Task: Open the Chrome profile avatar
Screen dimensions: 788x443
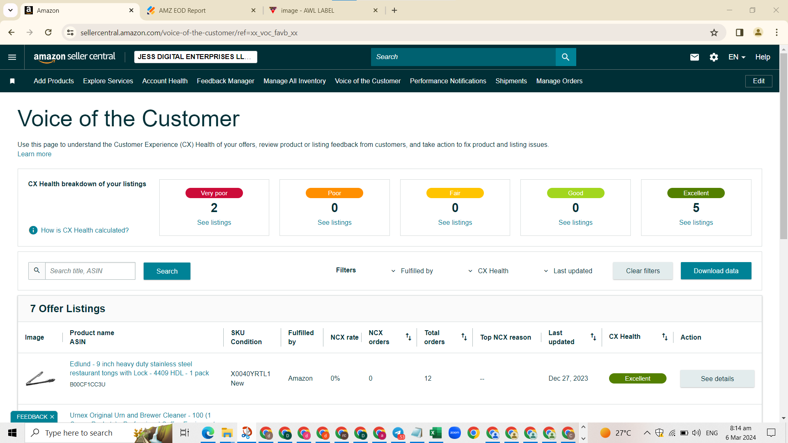Action: point(758,32)
